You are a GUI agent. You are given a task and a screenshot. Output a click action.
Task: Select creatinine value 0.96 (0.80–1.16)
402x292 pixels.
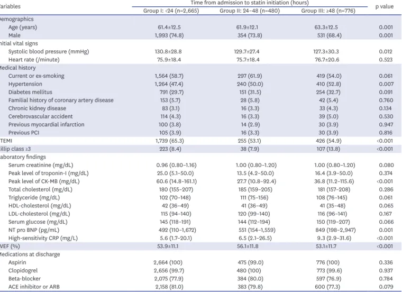(x=176, y=165)
